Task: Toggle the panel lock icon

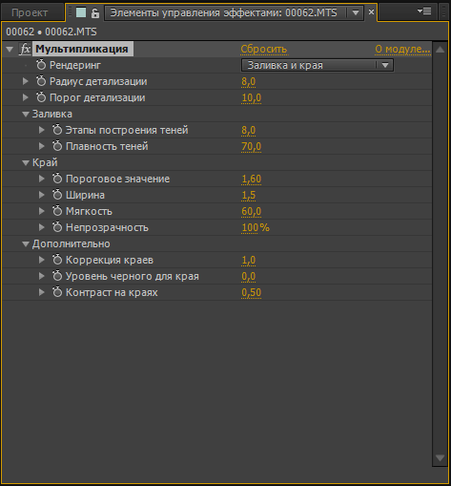Action: point(95,12)
